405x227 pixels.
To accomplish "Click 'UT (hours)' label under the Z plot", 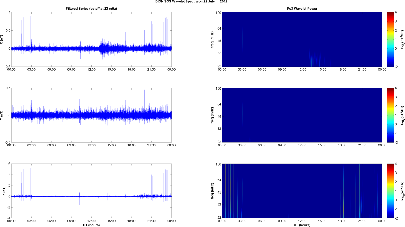I will (91, 225).
